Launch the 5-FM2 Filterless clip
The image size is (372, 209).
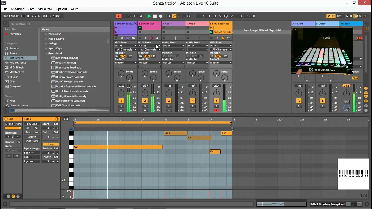[x=212, y=32]
